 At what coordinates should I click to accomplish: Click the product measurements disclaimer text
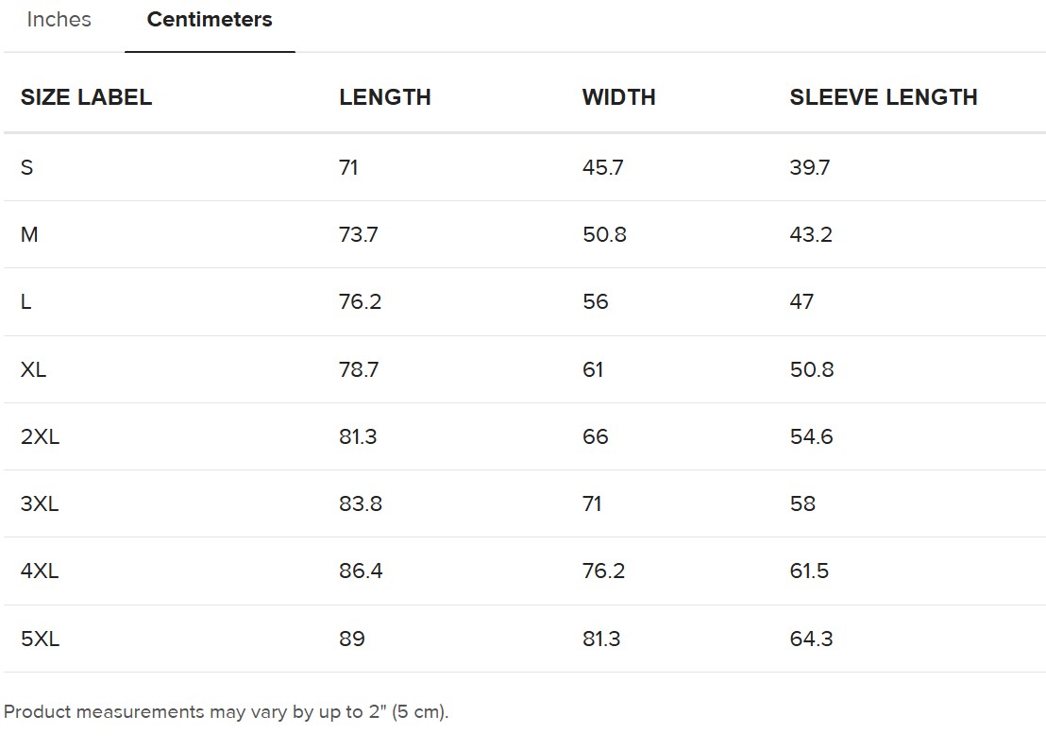pos(227,711)
